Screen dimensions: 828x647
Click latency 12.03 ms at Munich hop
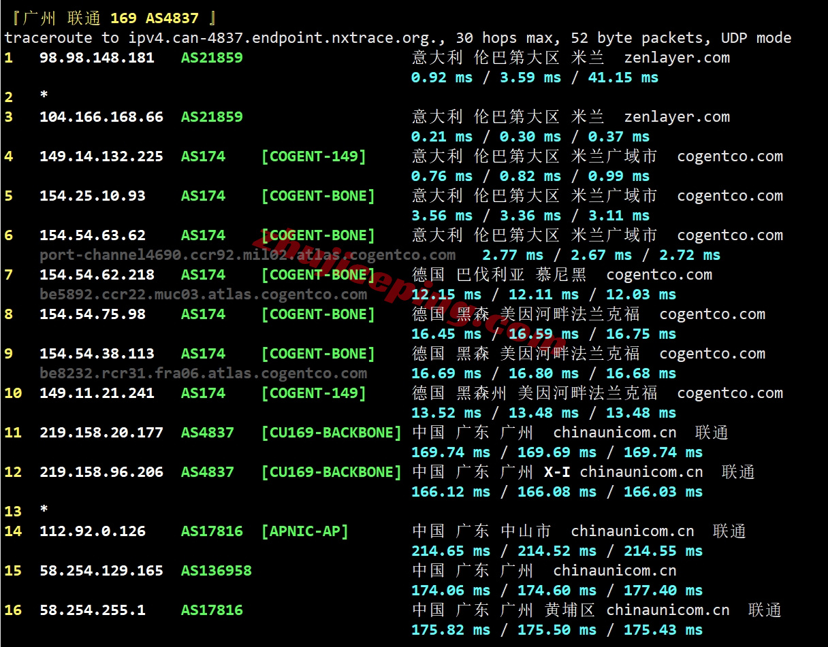tap(641, 295)
